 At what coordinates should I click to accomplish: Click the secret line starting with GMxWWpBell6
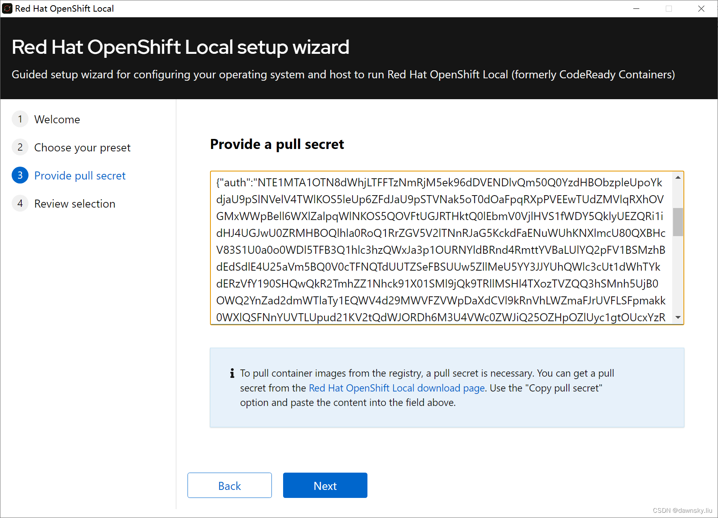[x=439, y=216]
